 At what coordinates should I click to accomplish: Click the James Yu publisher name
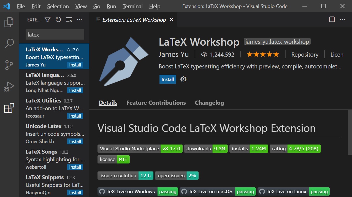(x=174, y=54)
